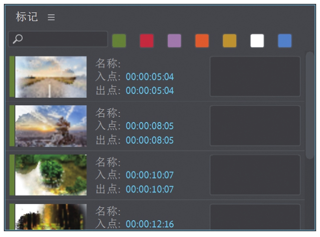Click comment box of first marker
The width and height of the screenshot is (320, 237).
[255, 77]
